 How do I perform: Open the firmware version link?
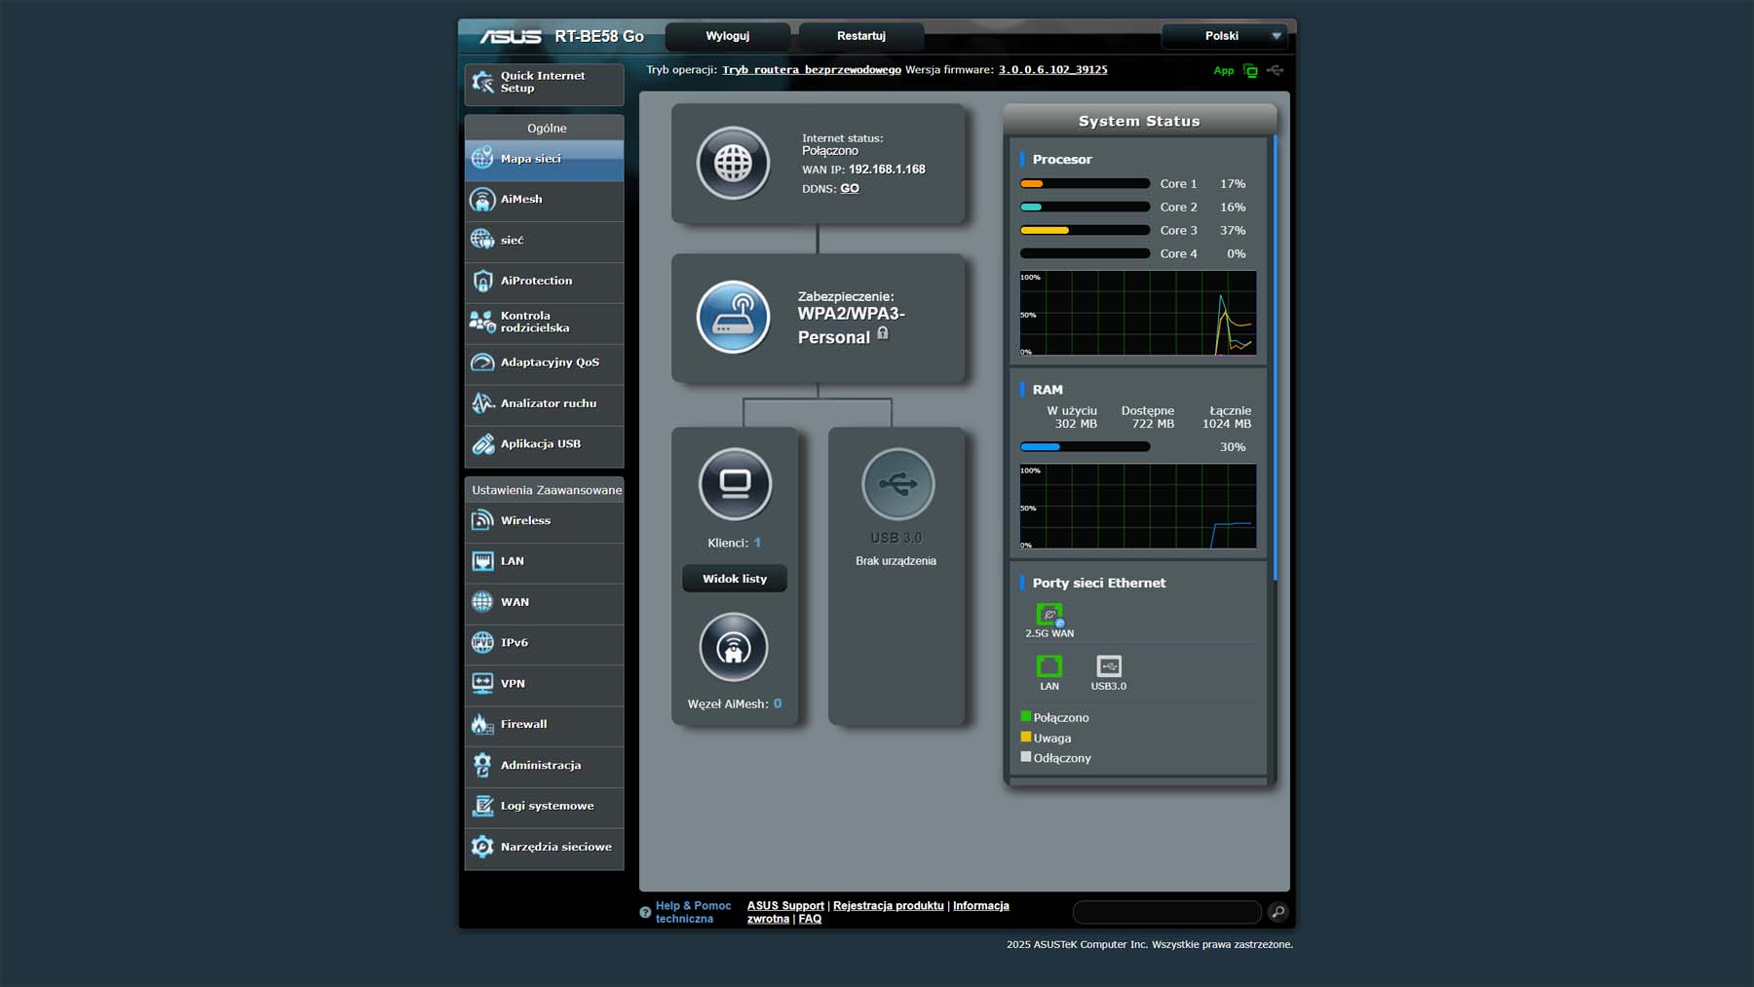click(x=1052, y=70)
